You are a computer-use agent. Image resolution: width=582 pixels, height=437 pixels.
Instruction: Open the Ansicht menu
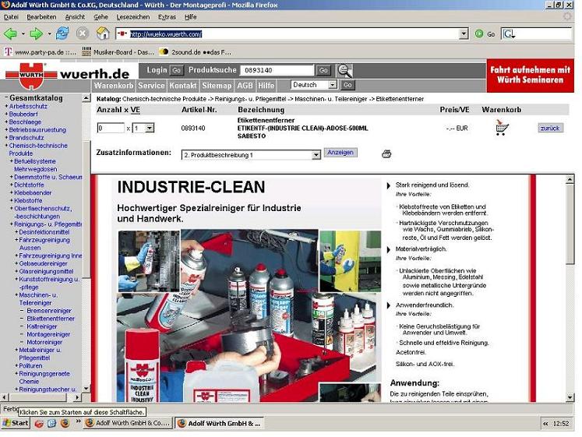point(75,17)
